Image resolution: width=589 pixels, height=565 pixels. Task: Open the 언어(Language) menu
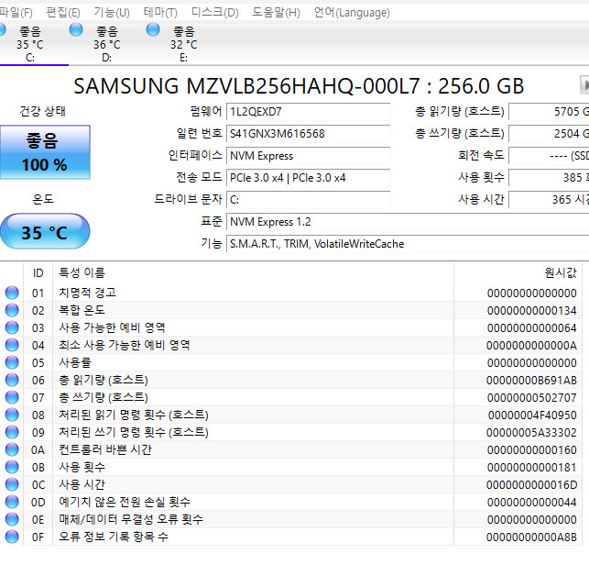click(x=352, y=13)
